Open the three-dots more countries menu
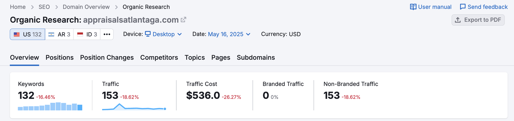Viewport: 514px width, 121px height. (107, 34)
